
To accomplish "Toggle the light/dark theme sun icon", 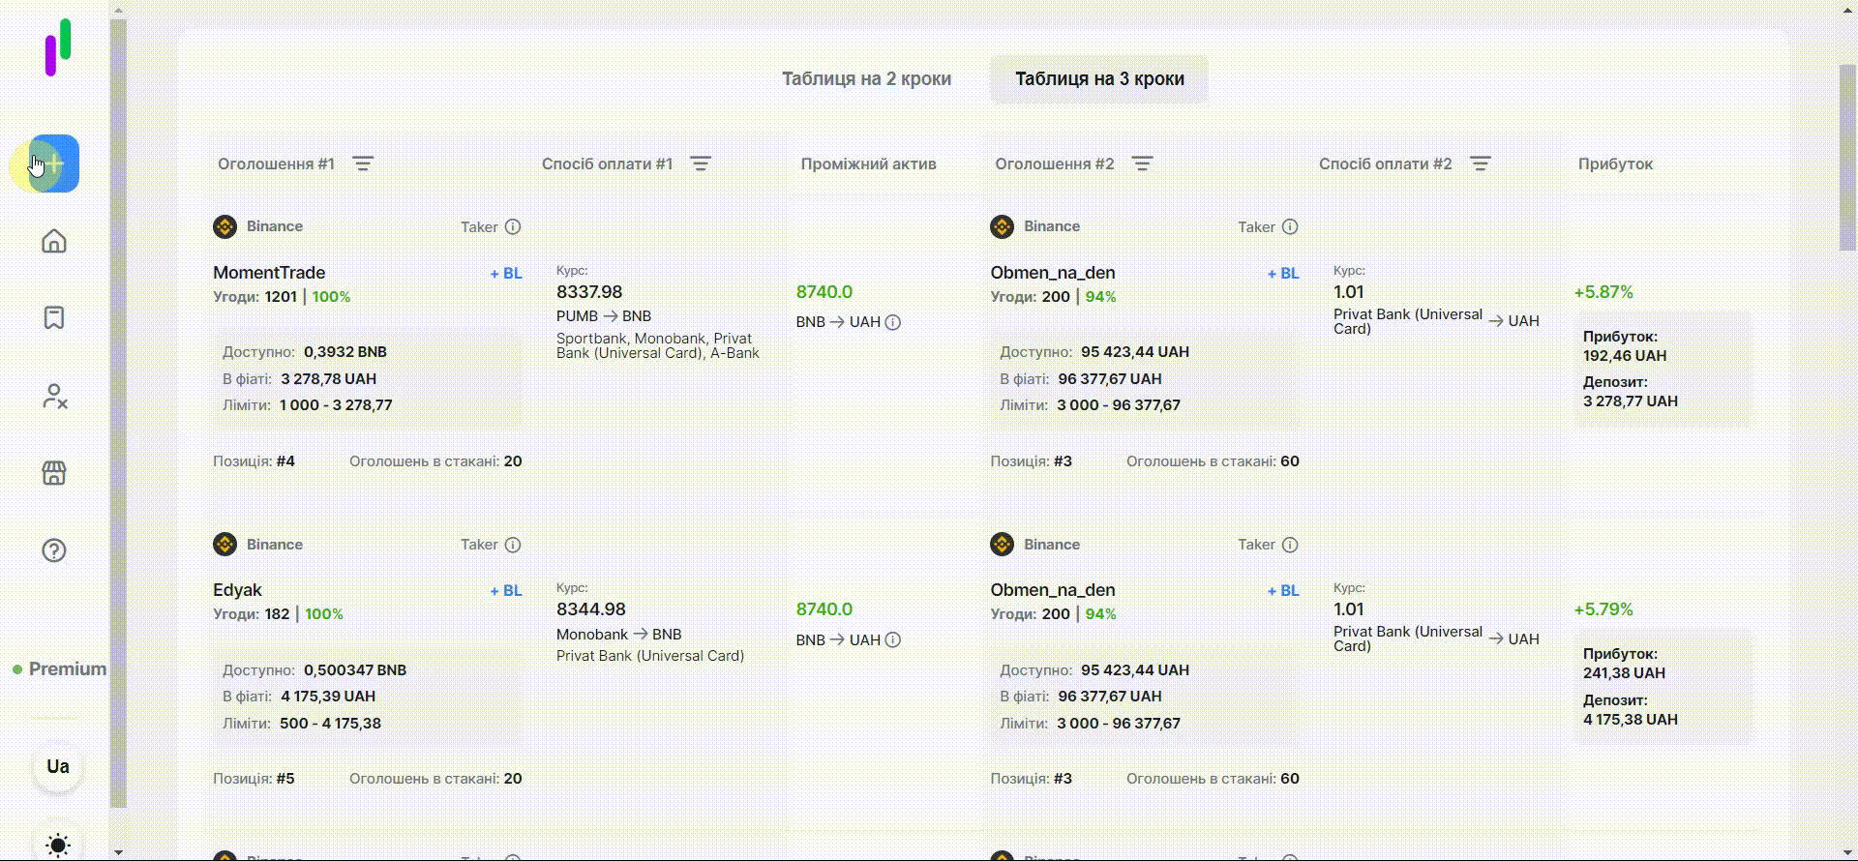I will (58, 845).
